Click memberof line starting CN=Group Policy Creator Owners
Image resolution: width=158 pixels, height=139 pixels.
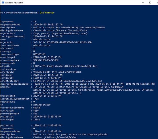(x=78, y=87)
